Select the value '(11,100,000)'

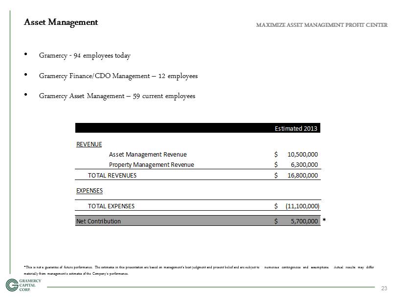303,206
